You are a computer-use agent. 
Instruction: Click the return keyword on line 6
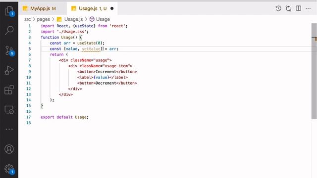56,54
